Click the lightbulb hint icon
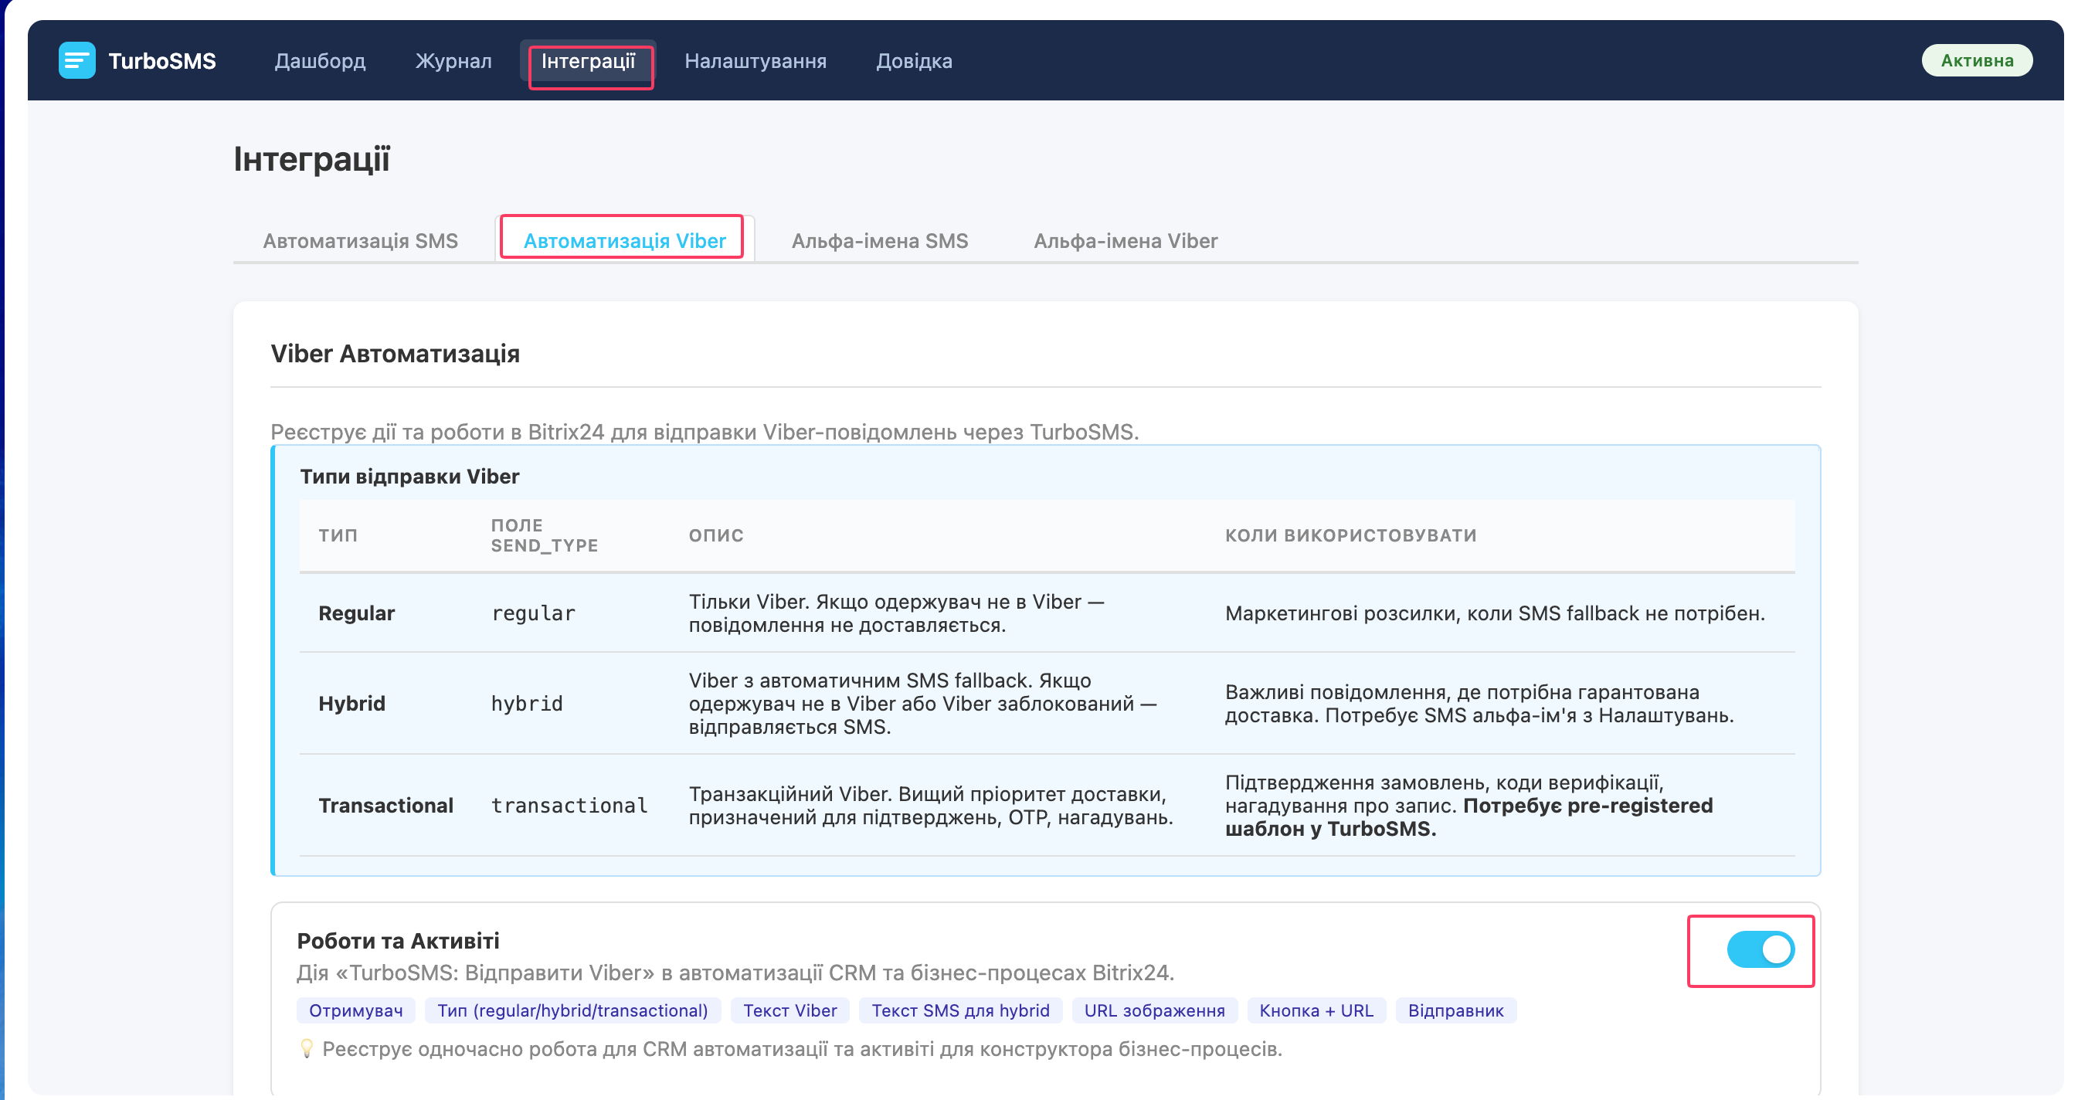This screenshot has height=1100, width=2078. (x=307, y=1048)
